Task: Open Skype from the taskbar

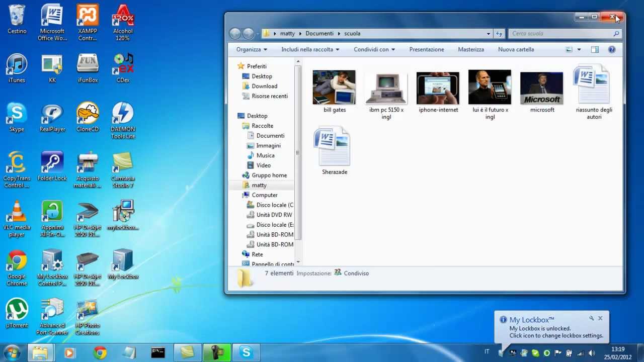Action: pos(247,352)
